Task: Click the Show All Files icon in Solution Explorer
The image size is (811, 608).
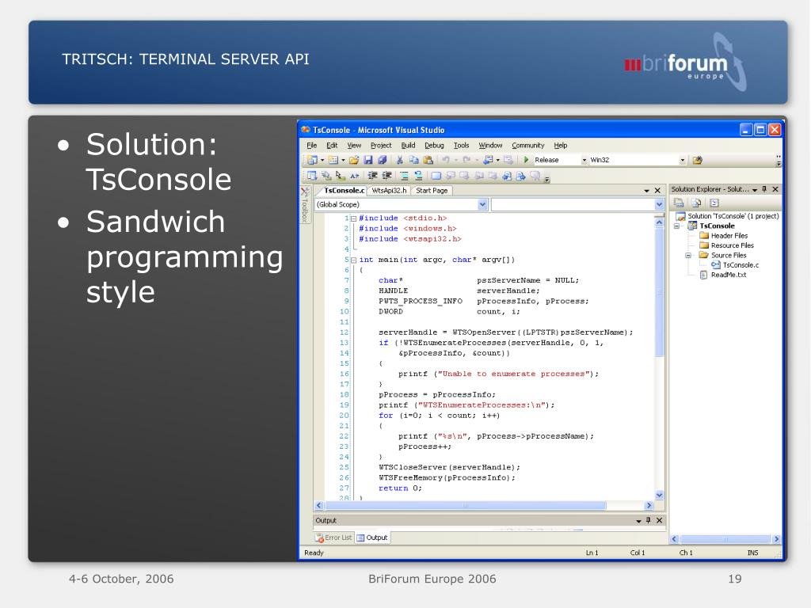Action: [697, 203]
